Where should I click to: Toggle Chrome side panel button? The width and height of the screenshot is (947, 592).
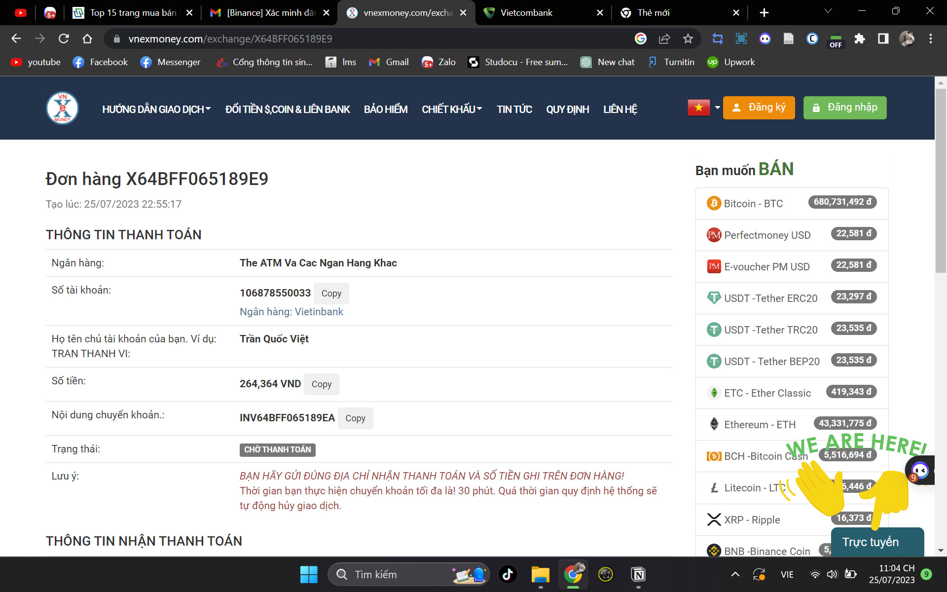point(883,38)
